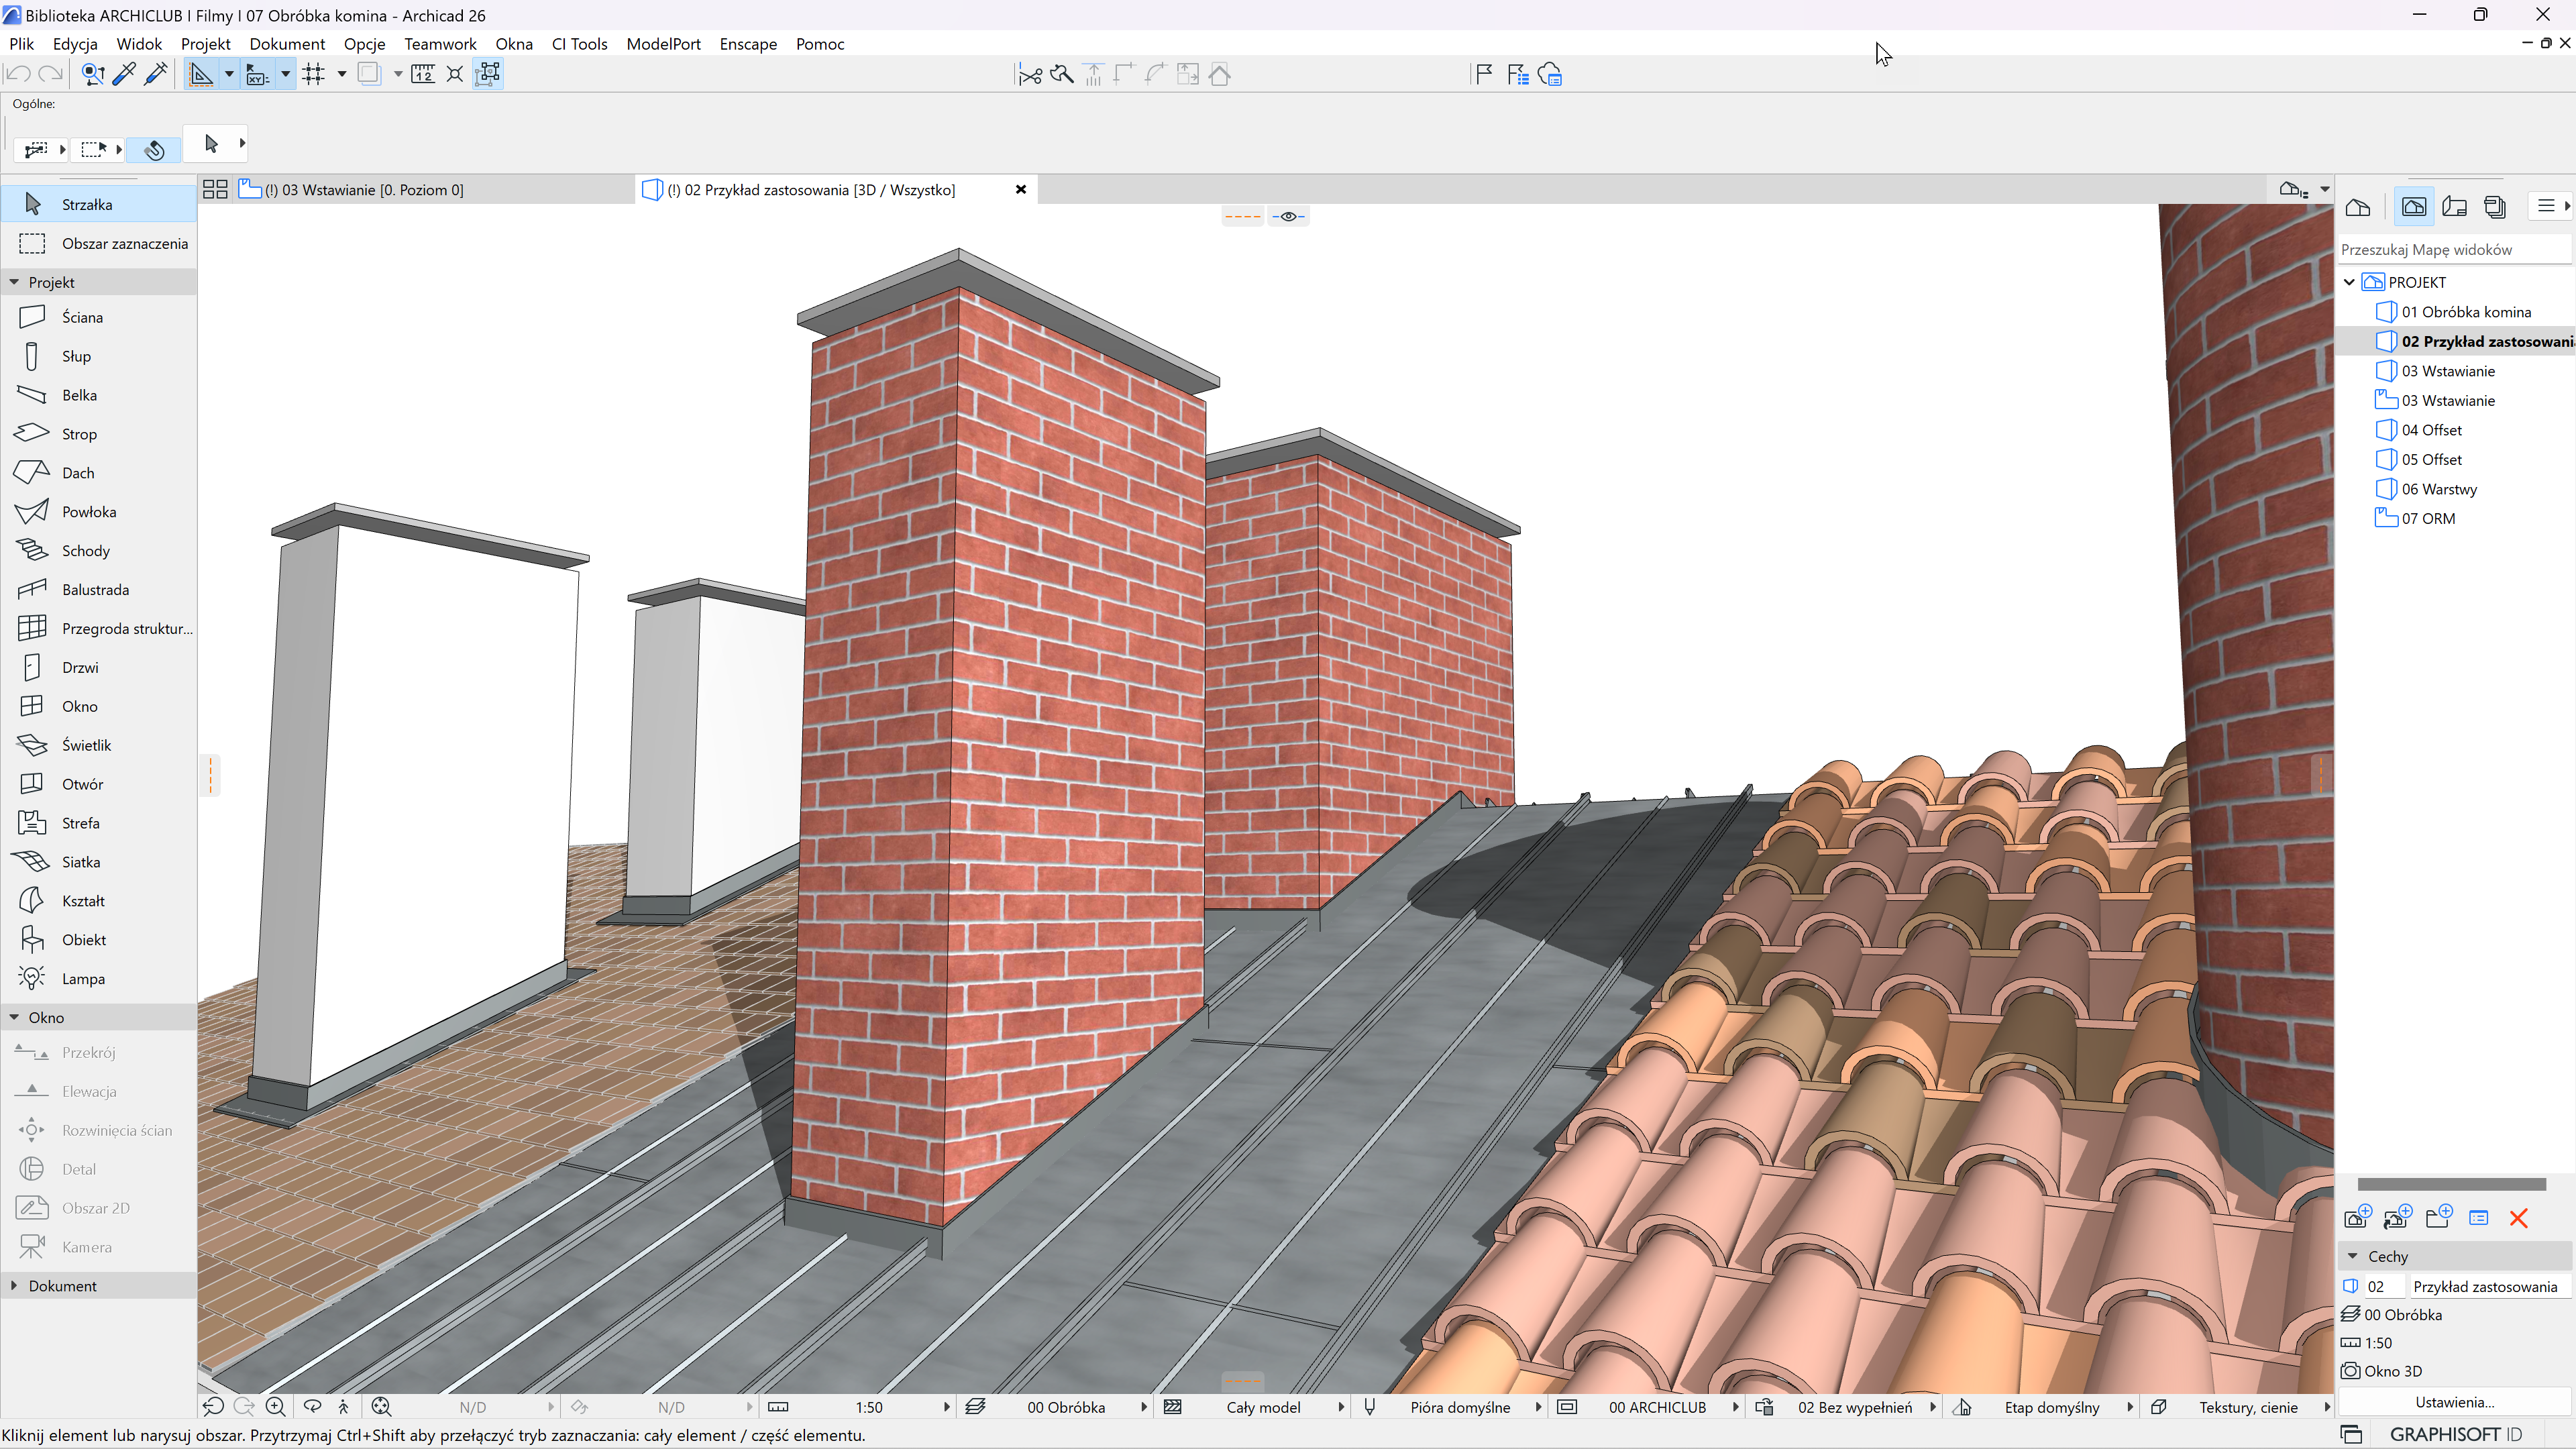The image size is (2576, 1449).
Task: Select the Świetlik skylight tool
Action: point(86,745)
